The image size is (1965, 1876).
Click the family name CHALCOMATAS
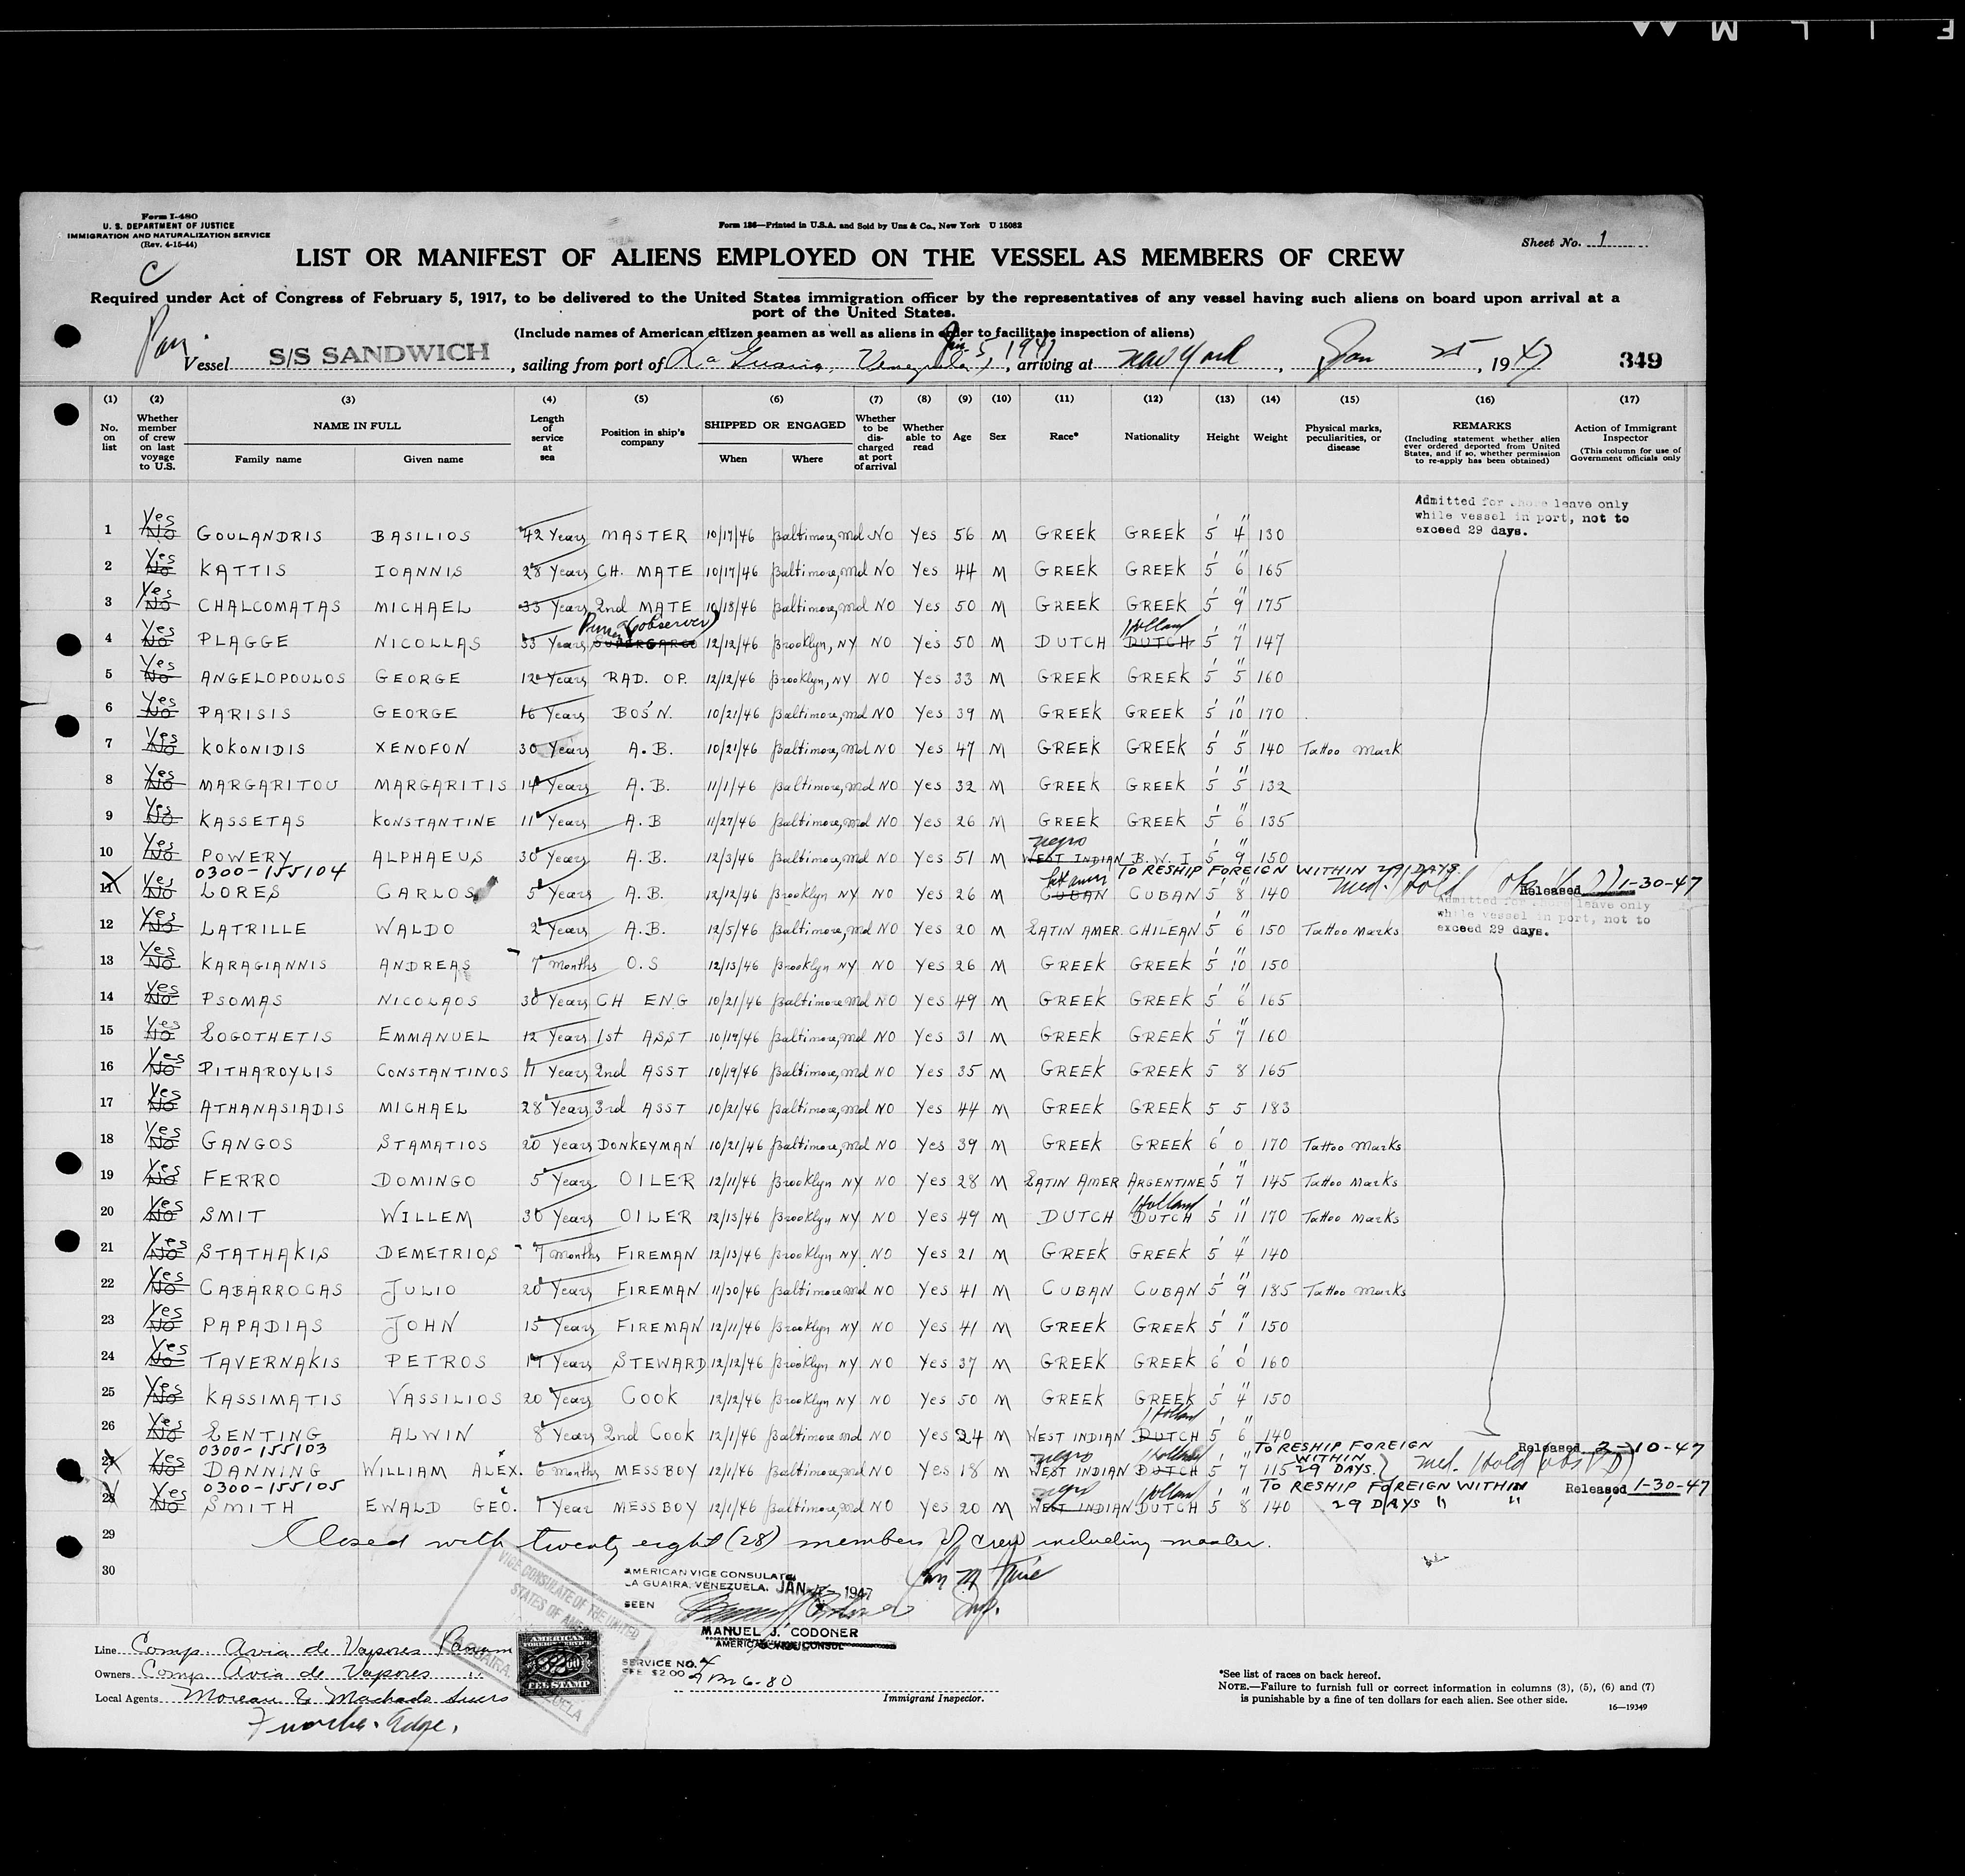[x=269, y=606]
